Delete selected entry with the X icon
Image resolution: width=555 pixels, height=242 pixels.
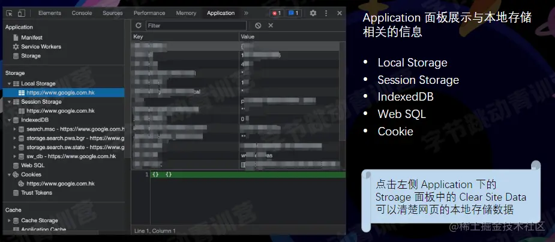click(271, 25)
